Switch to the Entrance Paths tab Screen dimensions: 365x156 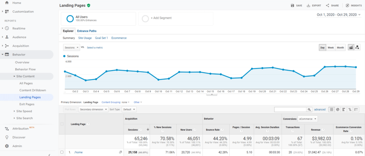[87, 31]
